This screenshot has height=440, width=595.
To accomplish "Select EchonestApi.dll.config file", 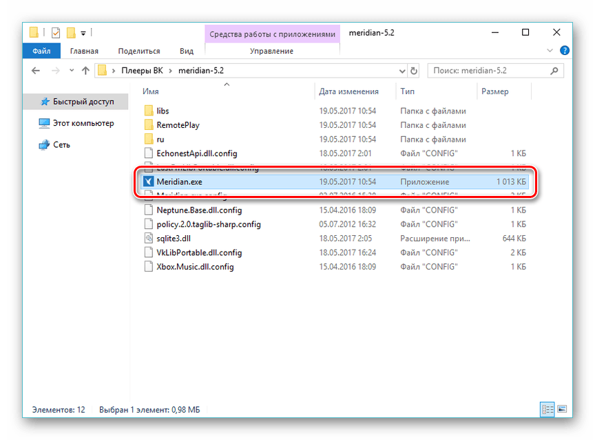I will [336, 153].
